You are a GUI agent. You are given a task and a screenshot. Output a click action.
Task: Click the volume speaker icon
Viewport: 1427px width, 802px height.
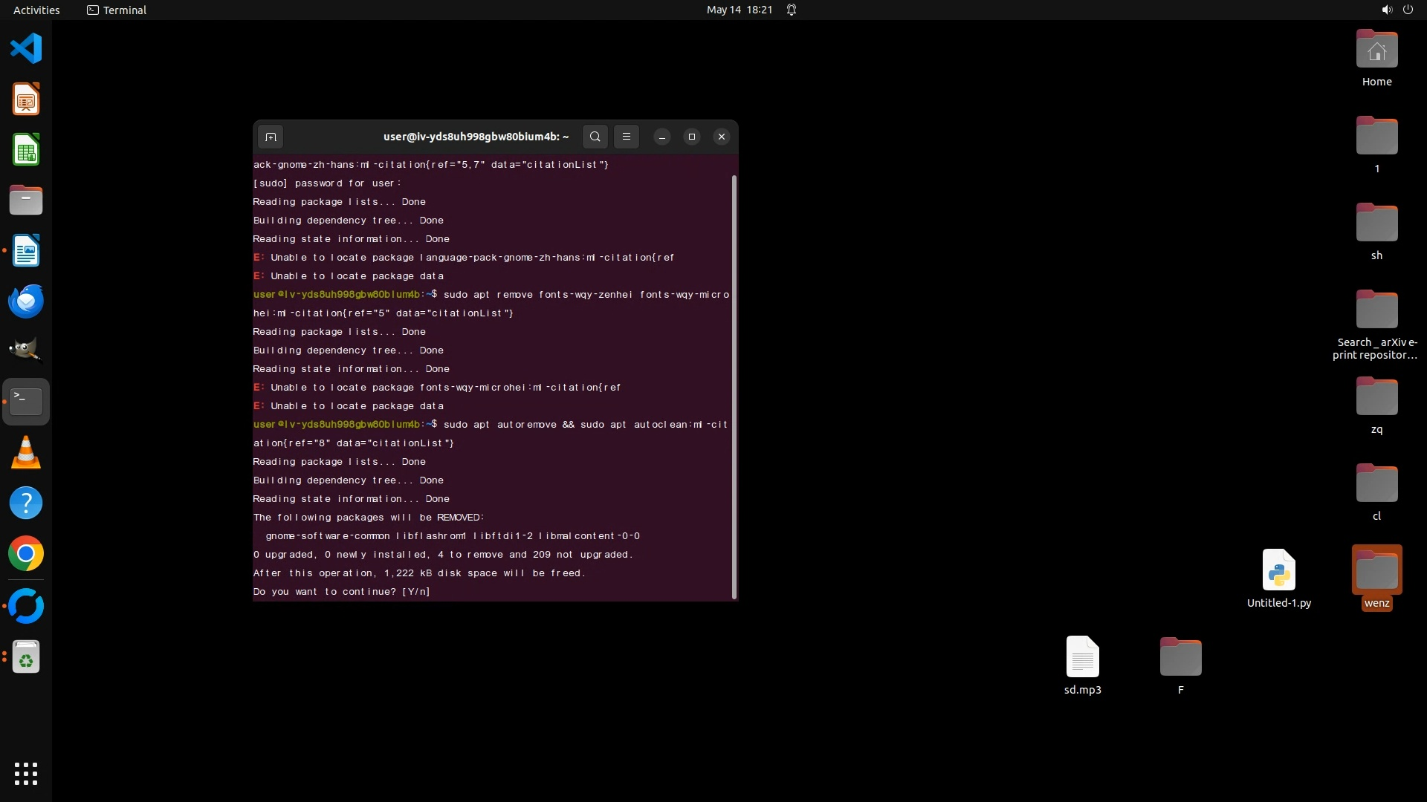(x=1386, y=10)
